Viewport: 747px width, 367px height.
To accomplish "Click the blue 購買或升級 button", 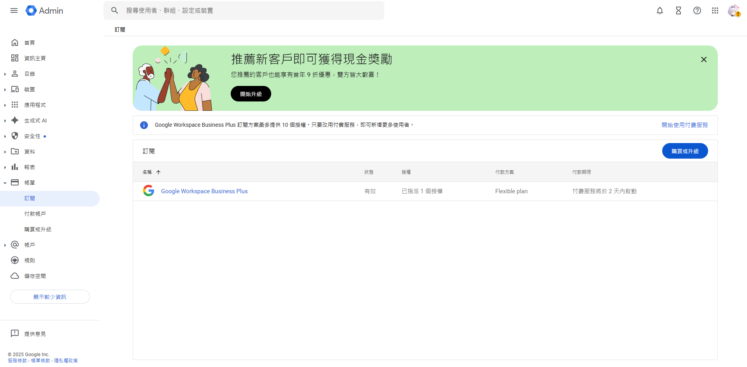I will pos(685,151).
